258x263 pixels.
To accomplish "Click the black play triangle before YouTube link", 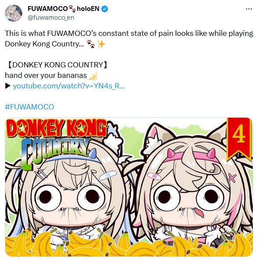I will click(8, 86).
